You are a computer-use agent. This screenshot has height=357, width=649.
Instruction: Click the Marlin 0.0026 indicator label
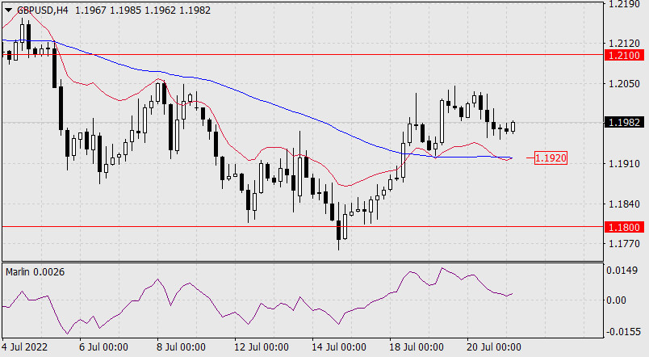(x=36, y=272)
